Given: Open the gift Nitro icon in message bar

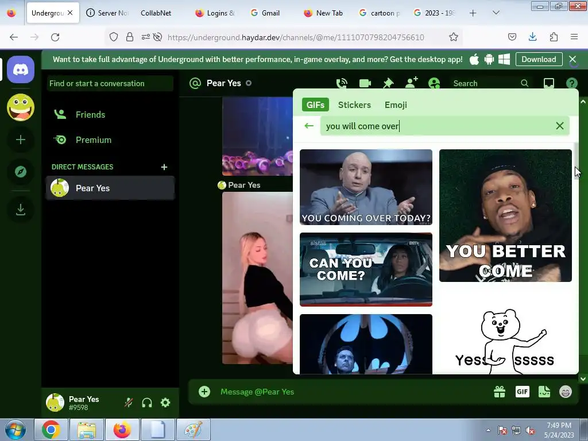Looking at the screenshot, I should (x=500, y=392).
